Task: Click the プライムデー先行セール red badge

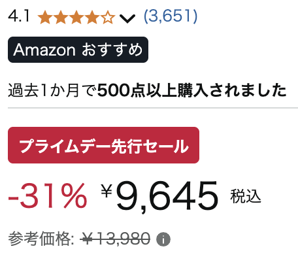Action: point(103,145)
